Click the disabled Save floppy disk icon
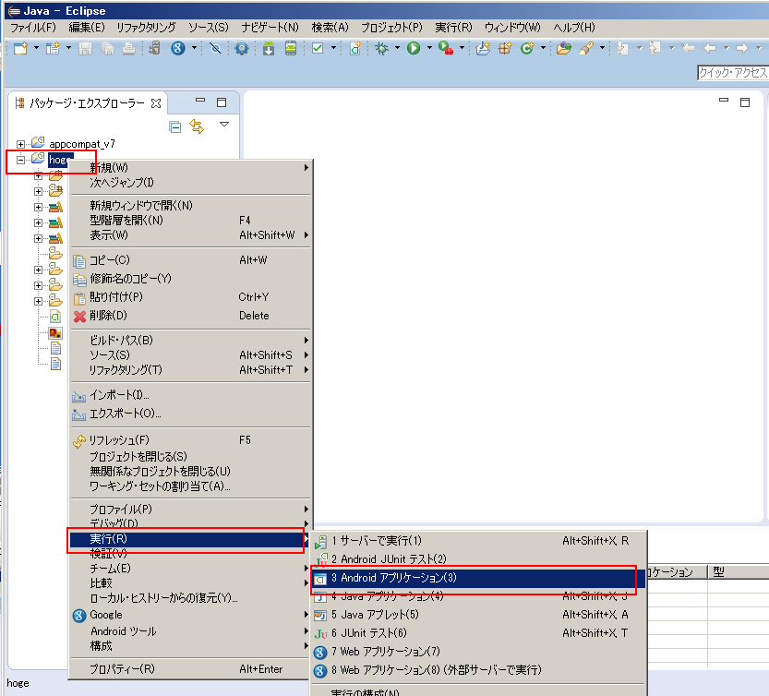 click(85, 48)
